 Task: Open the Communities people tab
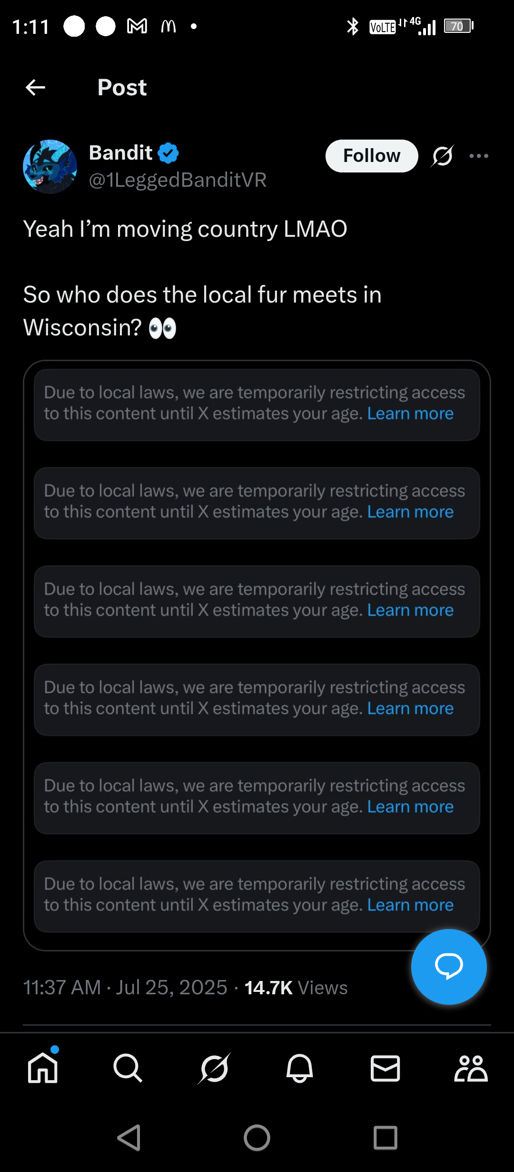[x=471, y=1068]
